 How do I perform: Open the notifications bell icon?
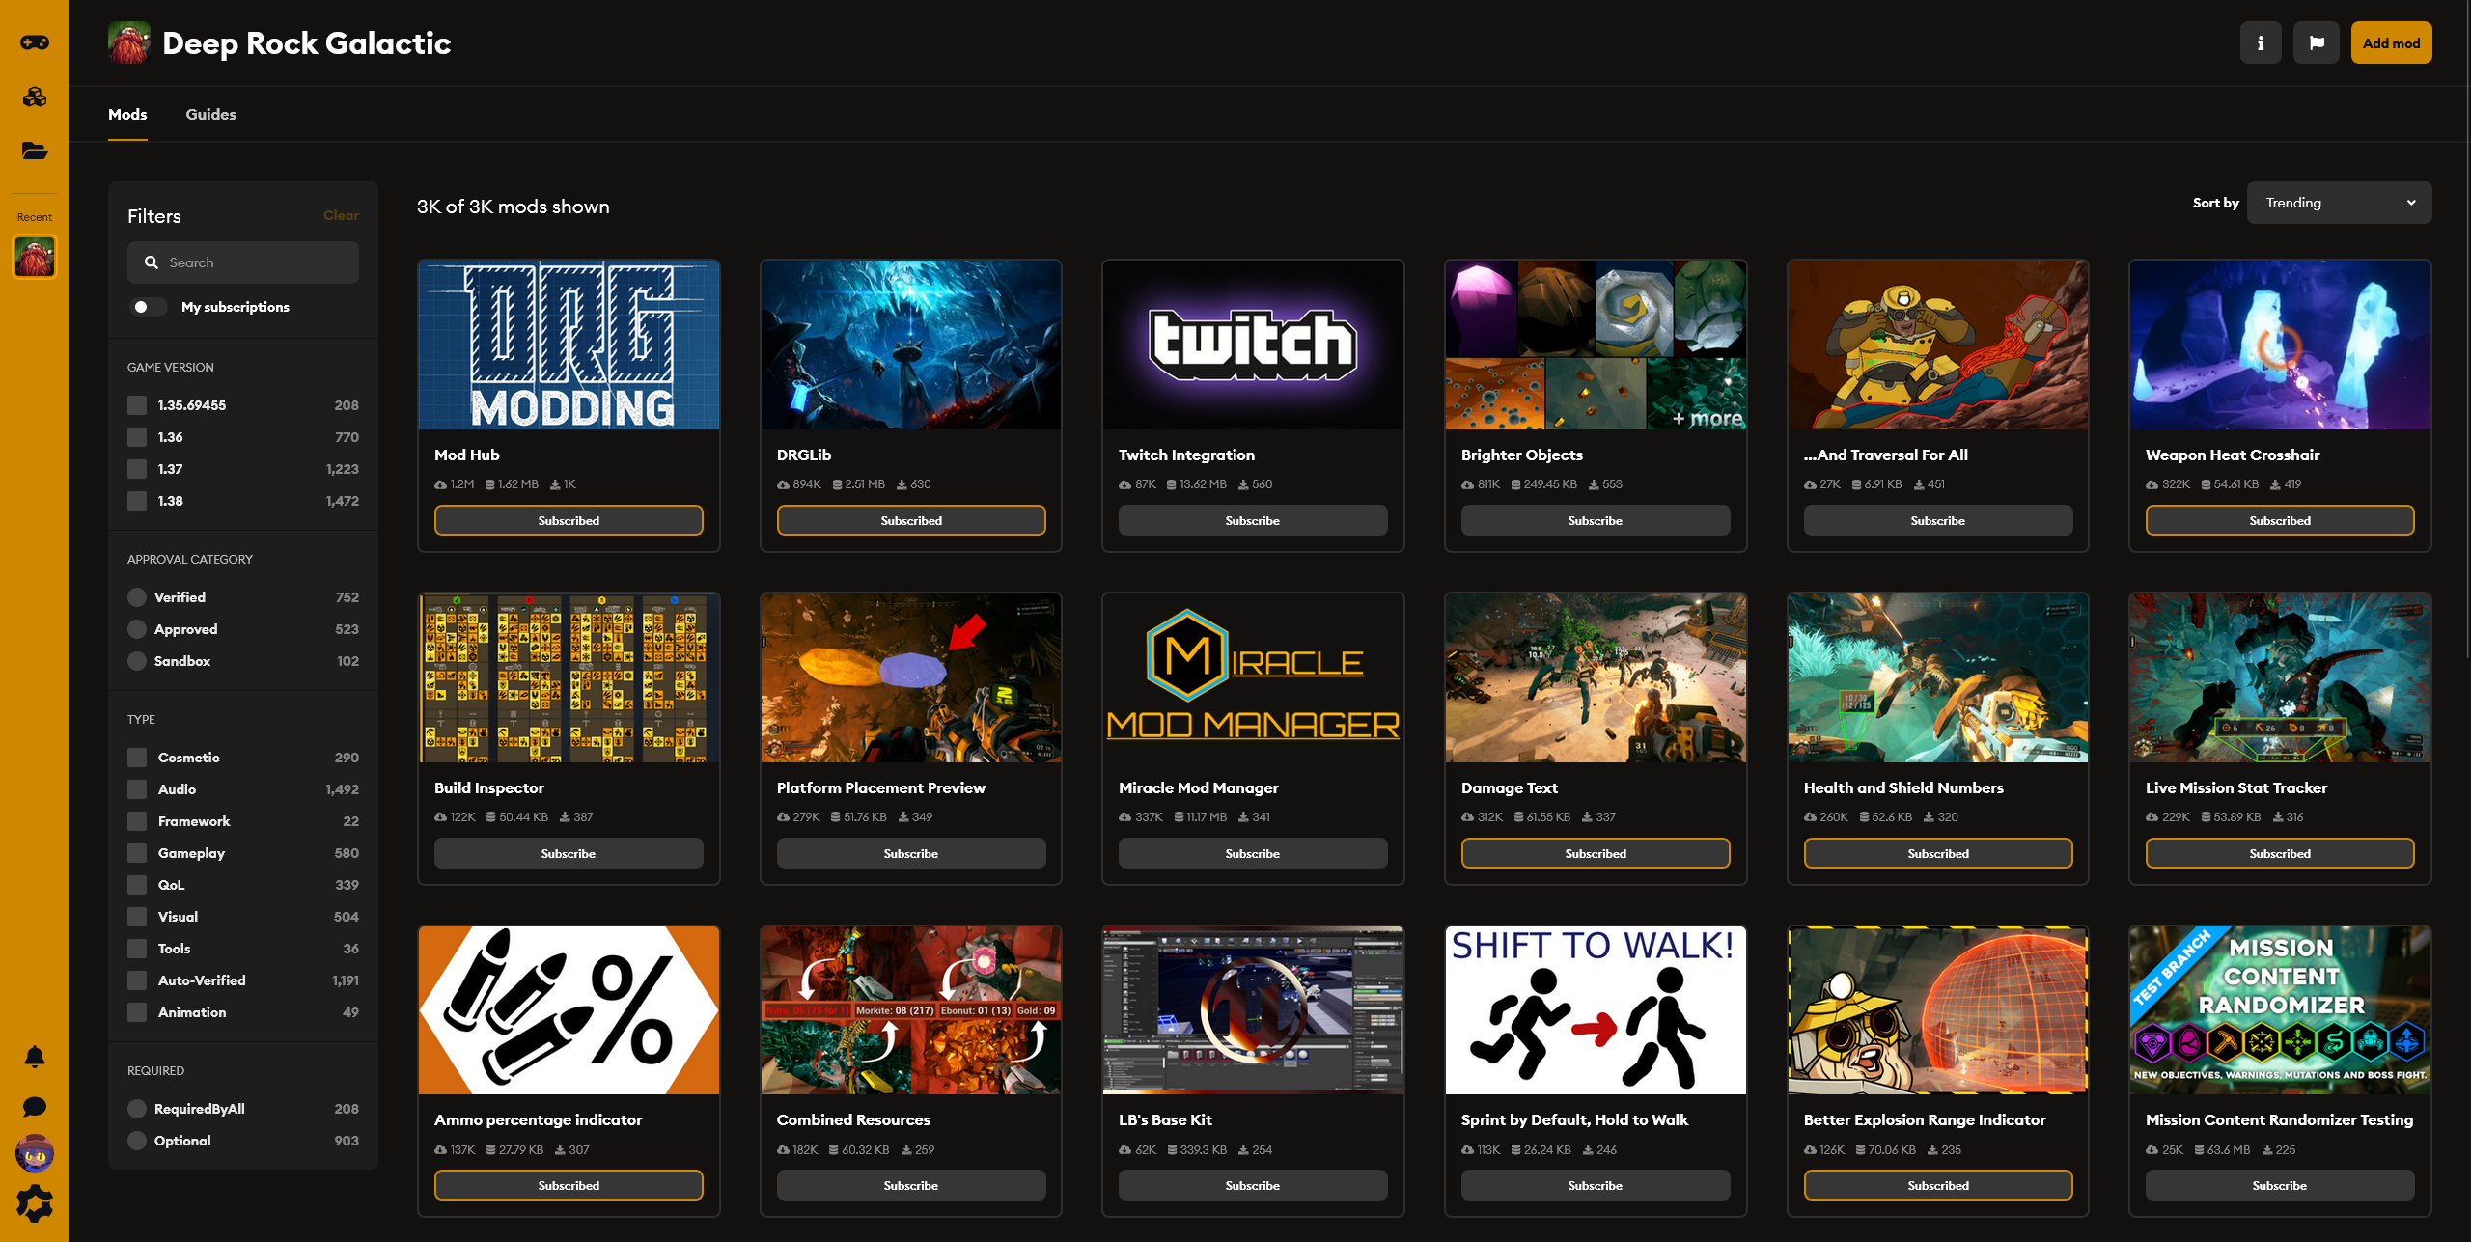tap(35, 1057)
